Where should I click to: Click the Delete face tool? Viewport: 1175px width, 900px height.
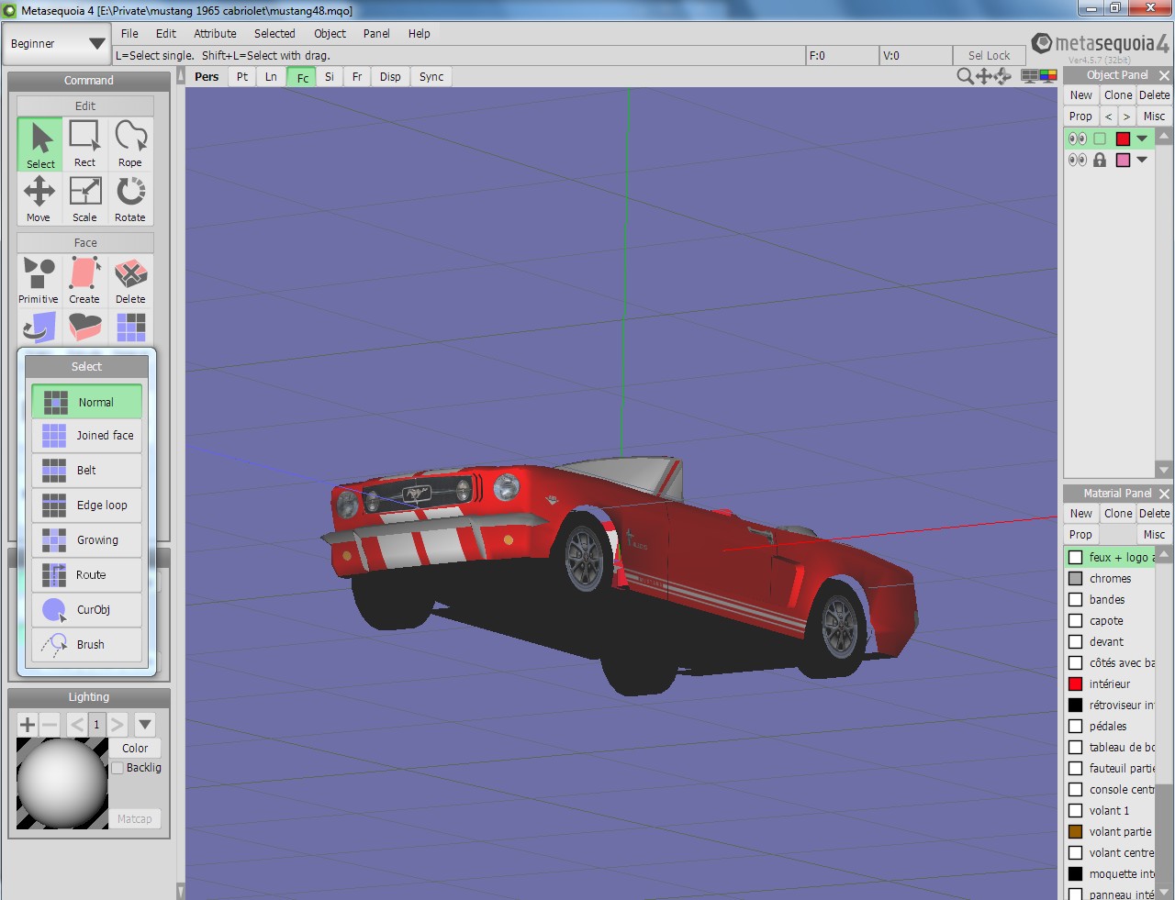tap(130, 280)
